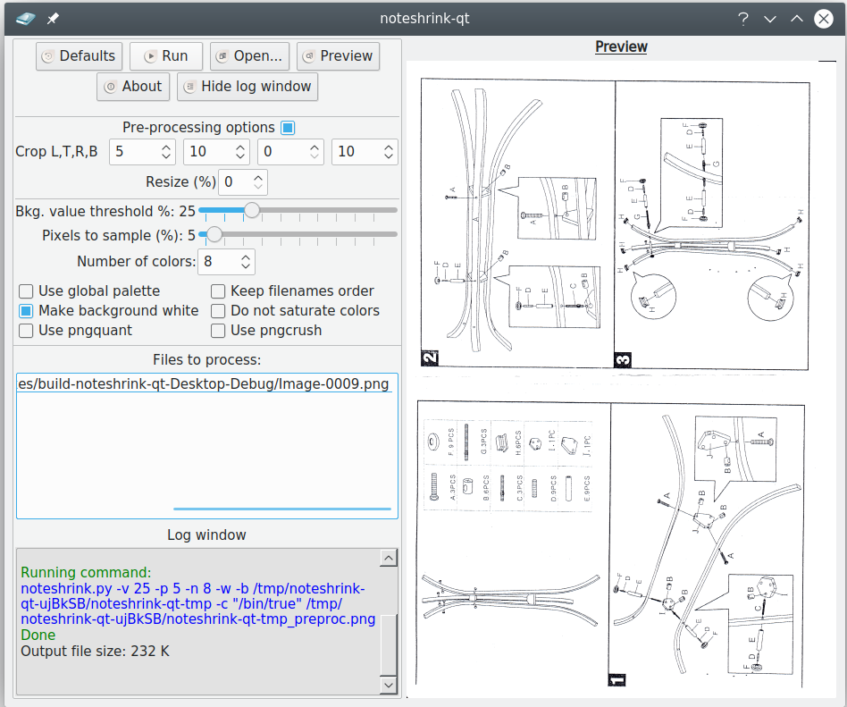Click the Number of colors spin box arrows
847x707 pixels.
[x=245, y=262]
